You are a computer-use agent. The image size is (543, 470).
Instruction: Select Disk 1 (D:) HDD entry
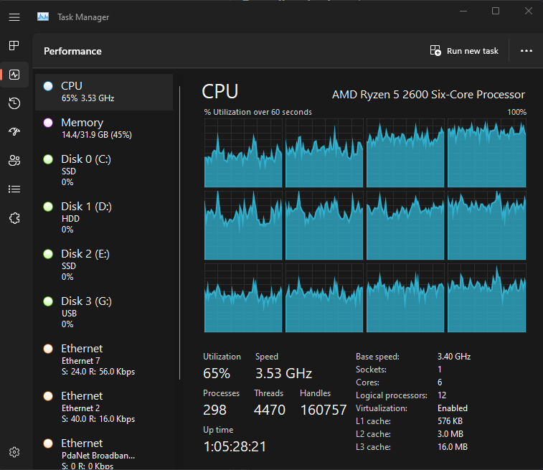click(x=104, y=217)
